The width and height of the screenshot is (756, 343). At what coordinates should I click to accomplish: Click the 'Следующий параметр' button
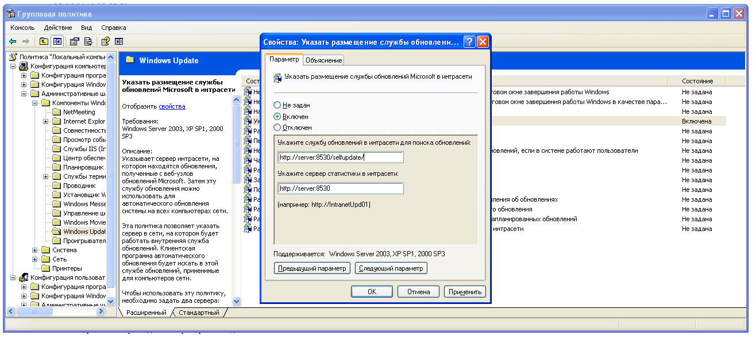(391, 268)
